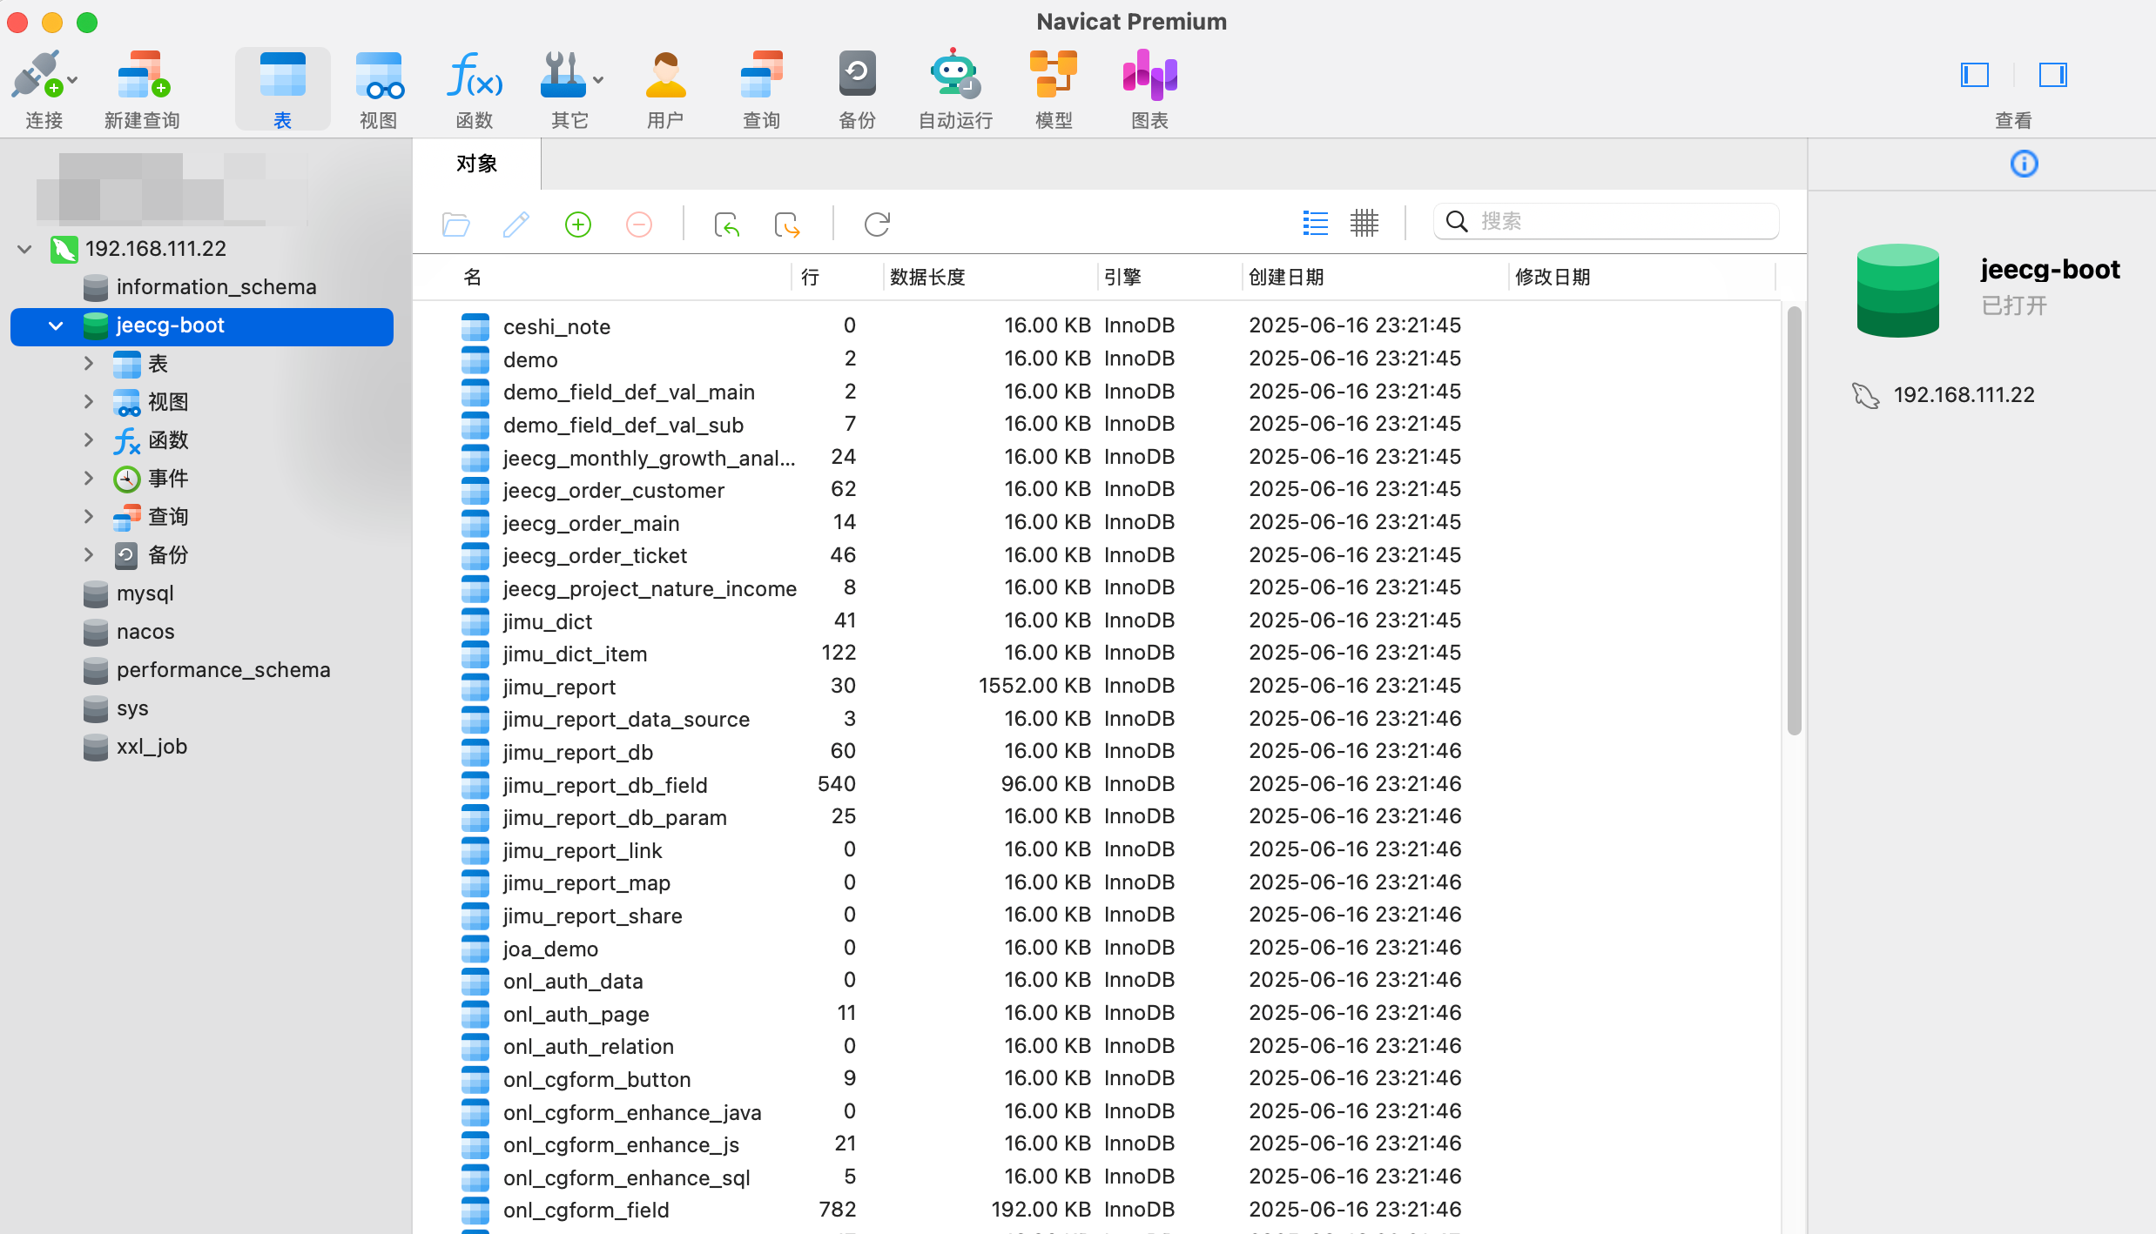Open the Model toolbar icon

coord(1053,77)
